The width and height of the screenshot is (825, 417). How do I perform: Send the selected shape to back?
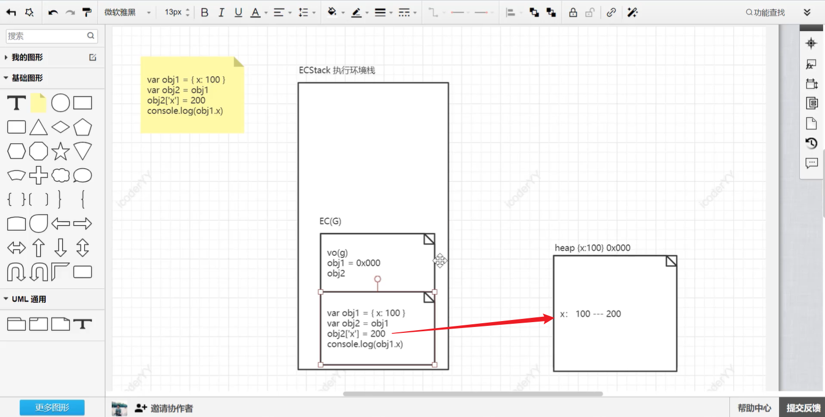pos(550,12)
